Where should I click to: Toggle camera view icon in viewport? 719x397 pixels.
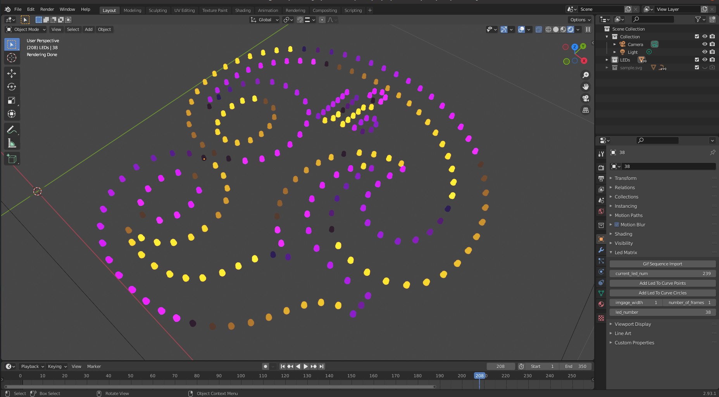(x=586, y=98)
